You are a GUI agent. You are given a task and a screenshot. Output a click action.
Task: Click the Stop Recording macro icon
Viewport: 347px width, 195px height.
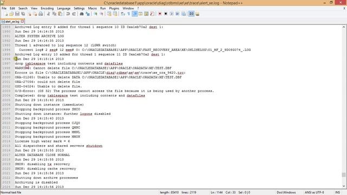tap(165, 14)
